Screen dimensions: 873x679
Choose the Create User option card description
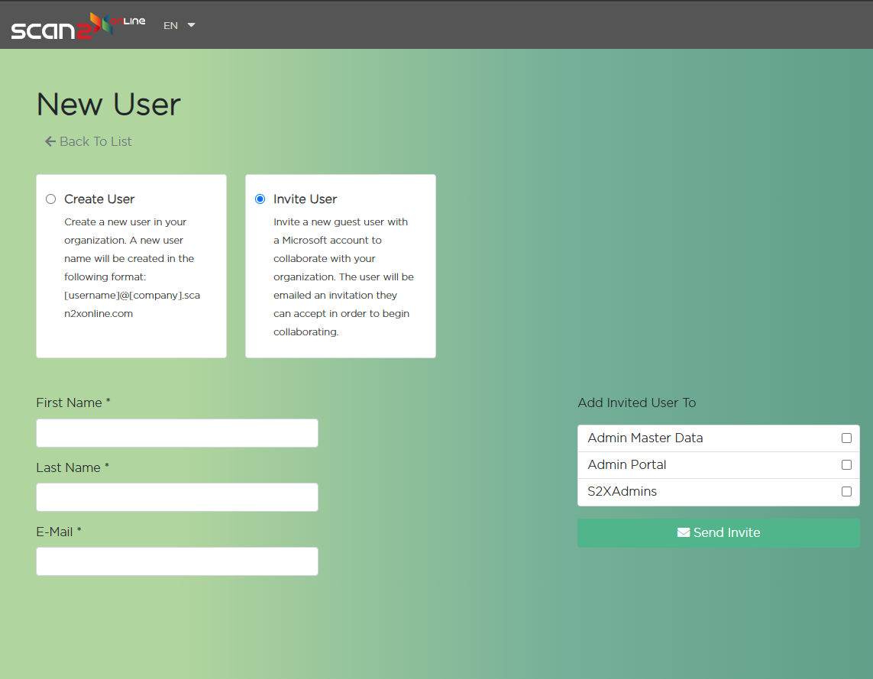tap(131, 267)
